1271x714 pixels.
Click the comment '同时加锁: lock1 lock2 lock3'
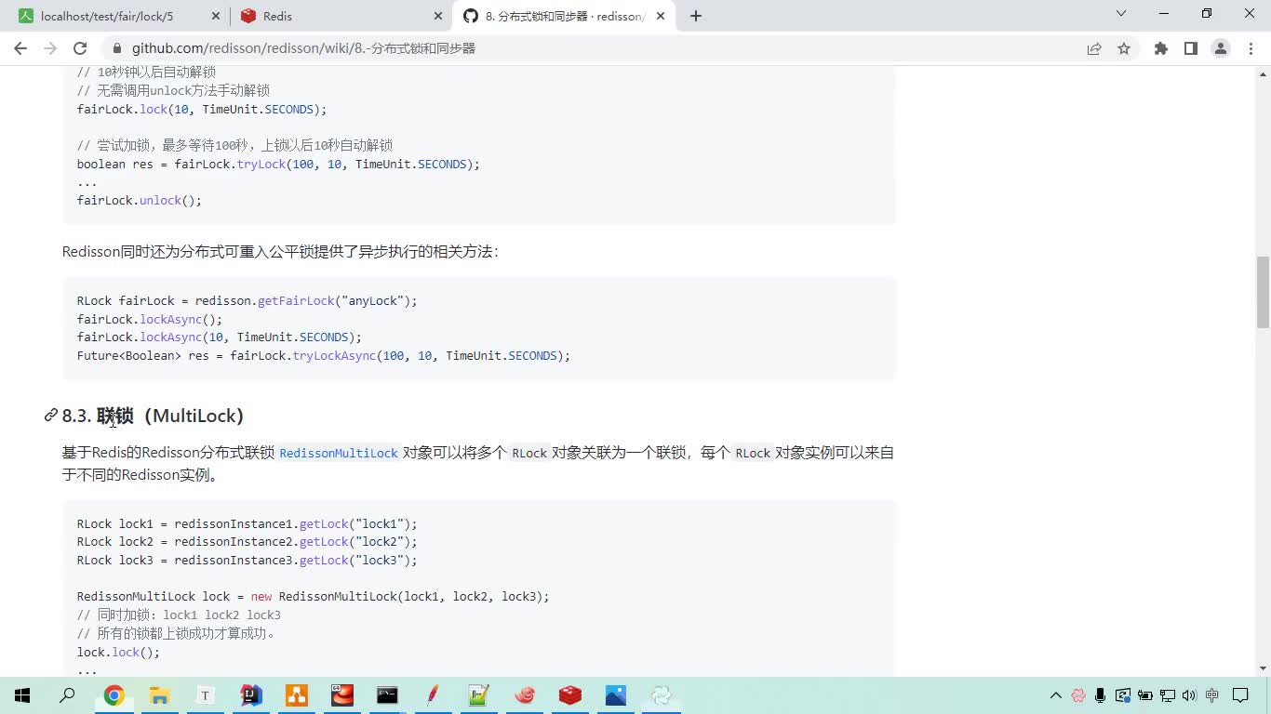[x=179, y=615]
